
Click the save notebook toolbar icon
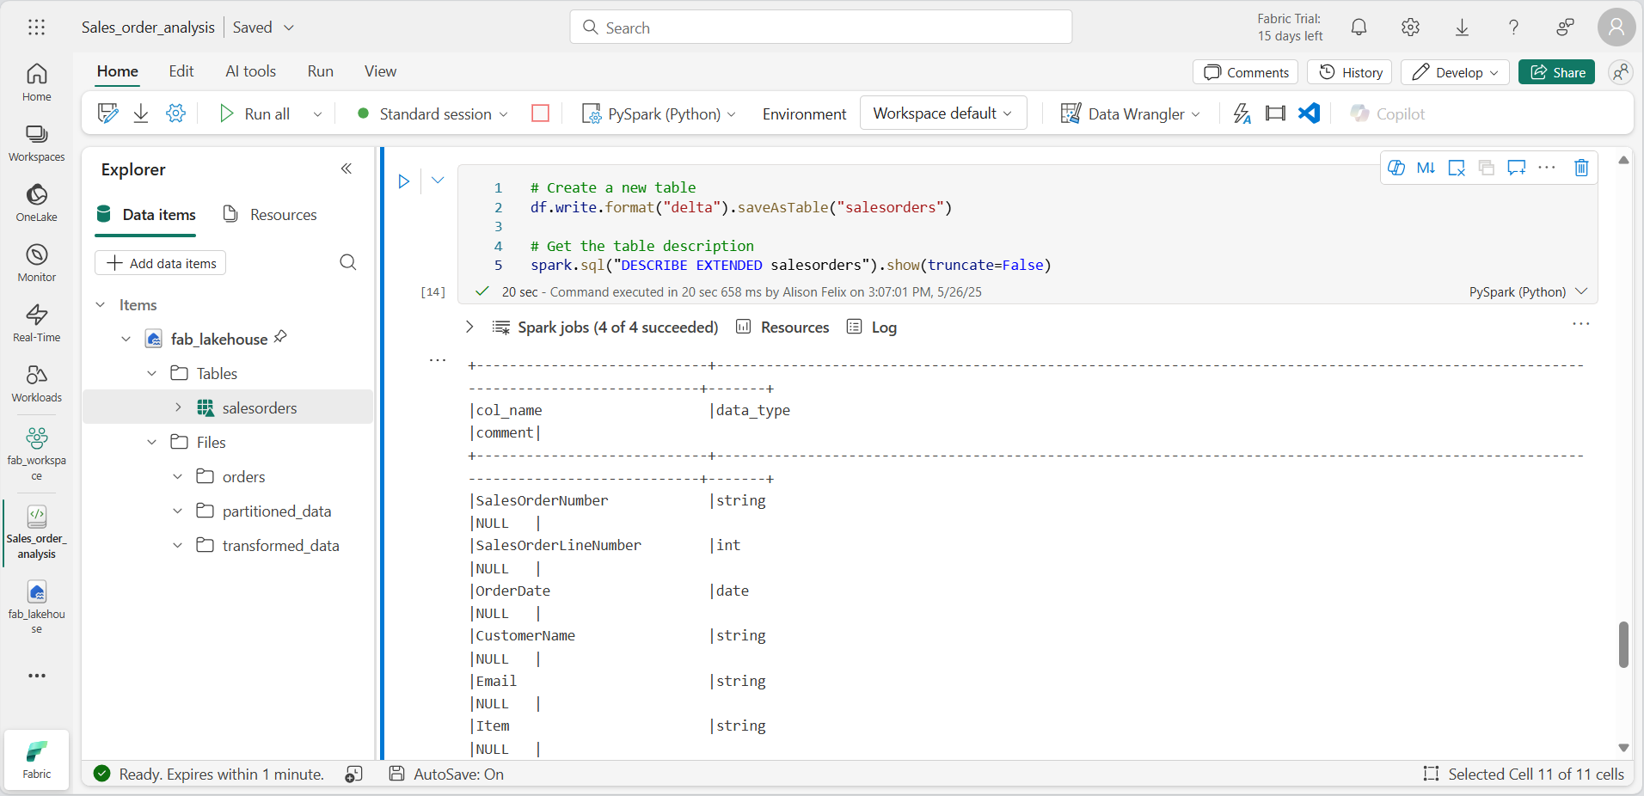[107, 113]
